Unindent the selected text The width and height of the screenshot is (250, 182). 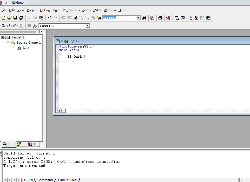(x=69, y=18)
